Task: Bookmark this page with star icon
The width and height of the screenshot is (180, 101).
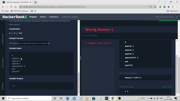Action: 155,7
